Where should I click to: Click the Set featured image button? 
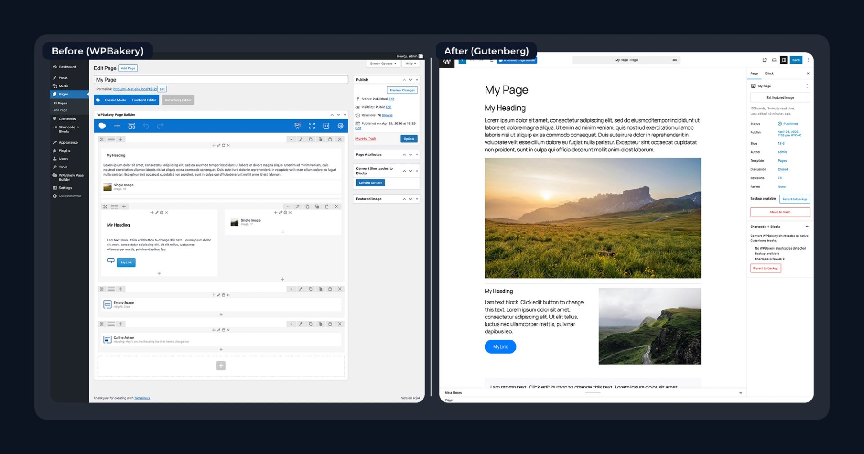pyautogui.click(x=780, y=97)
